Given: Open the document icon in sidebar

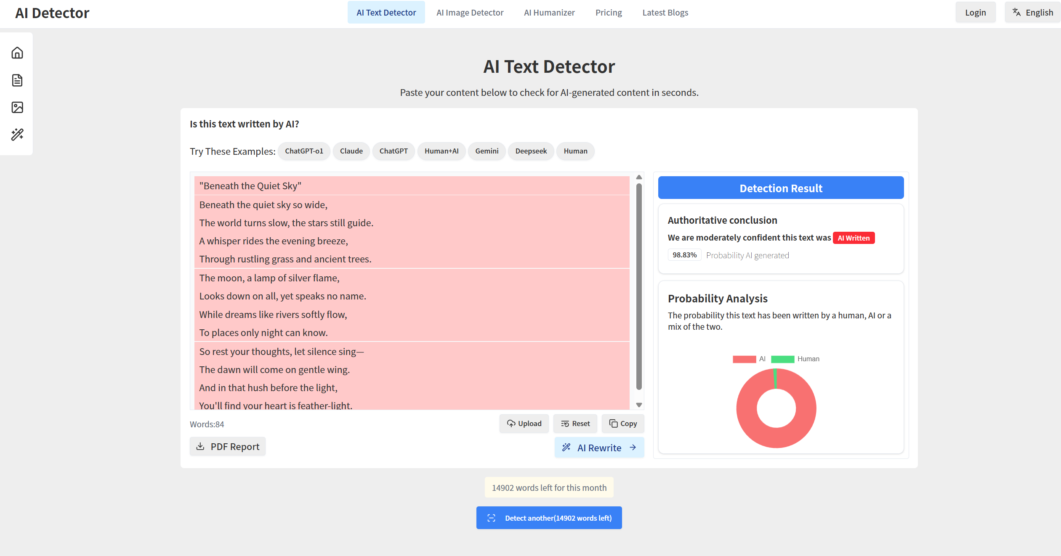Looking at the screenshot, I should click(17, 80).
